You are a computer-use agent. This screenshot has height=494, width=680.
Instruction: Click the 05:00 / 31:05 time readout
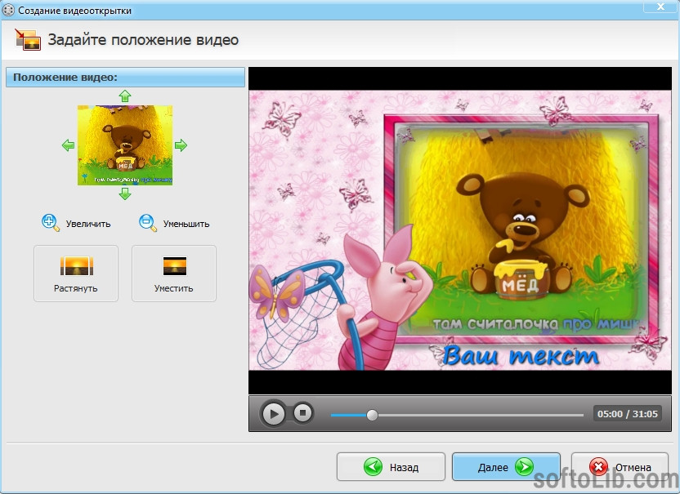pyautogui.click(x=628, y=414)
